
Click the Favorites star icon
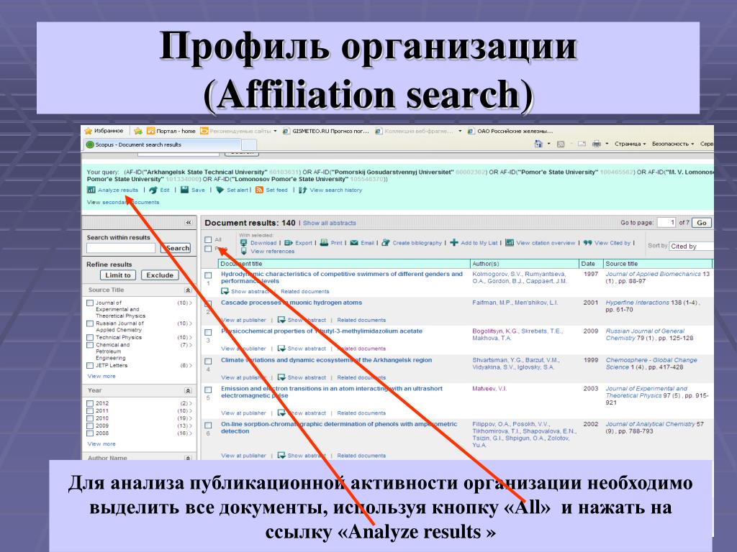click(x=89, y=131)
